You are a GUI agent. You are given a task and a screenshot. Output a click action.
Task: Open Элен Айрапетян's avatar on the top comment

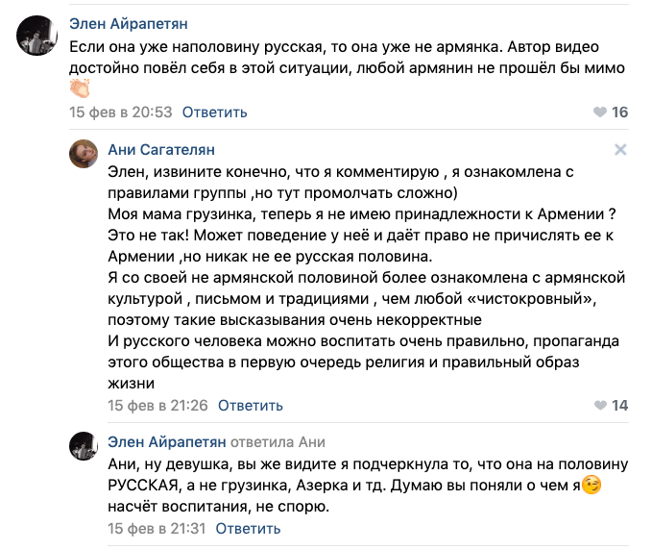[x=36, y=39]
